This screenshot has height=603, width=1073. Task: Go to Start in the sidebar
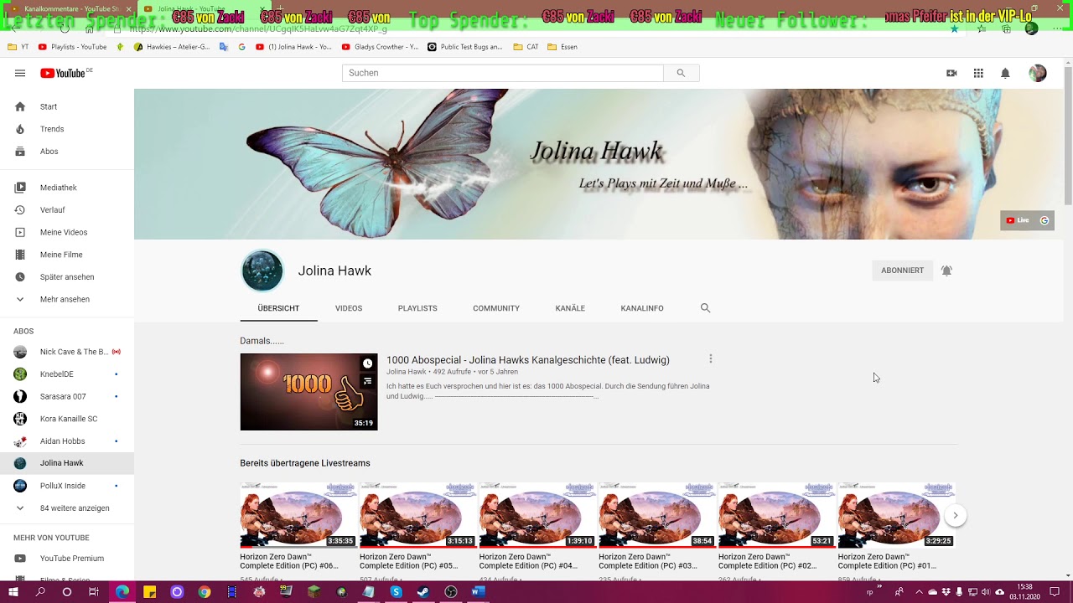pyautogui.click(x=67, y=106)
